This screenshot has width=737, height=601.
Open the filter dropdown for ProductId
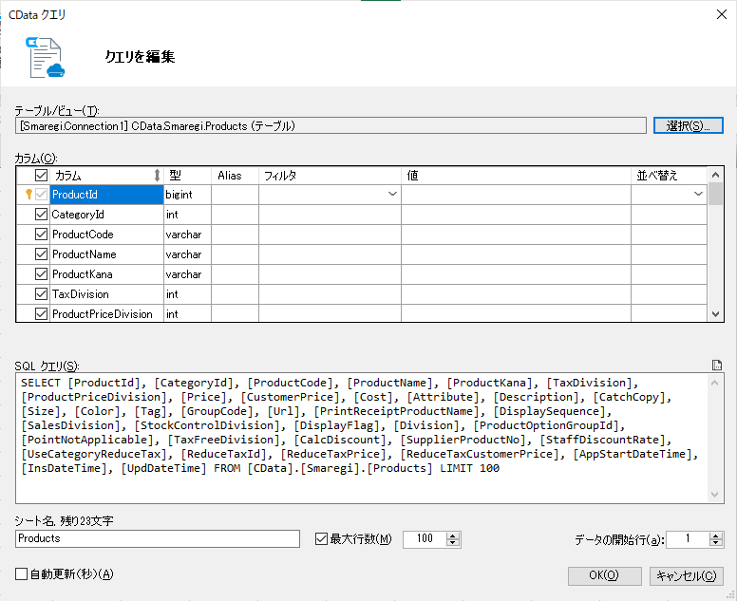(x=392, y=194)
